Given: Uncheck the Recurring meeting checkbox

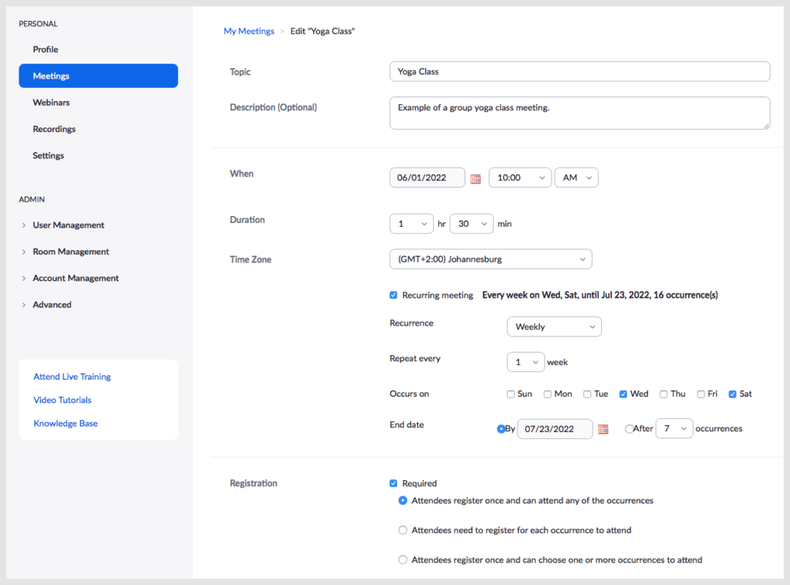Looking at the screenshot, I should click(393, 295).
